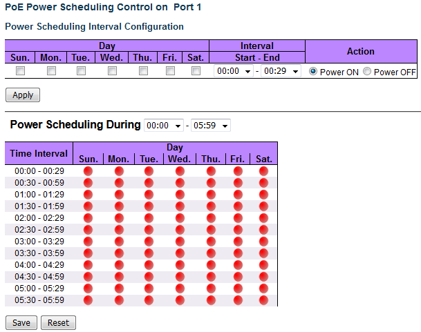Viewport: 421px width, 332px height.
Task: Open the interval start time dropdown
Action: click(x=234, y=71)
